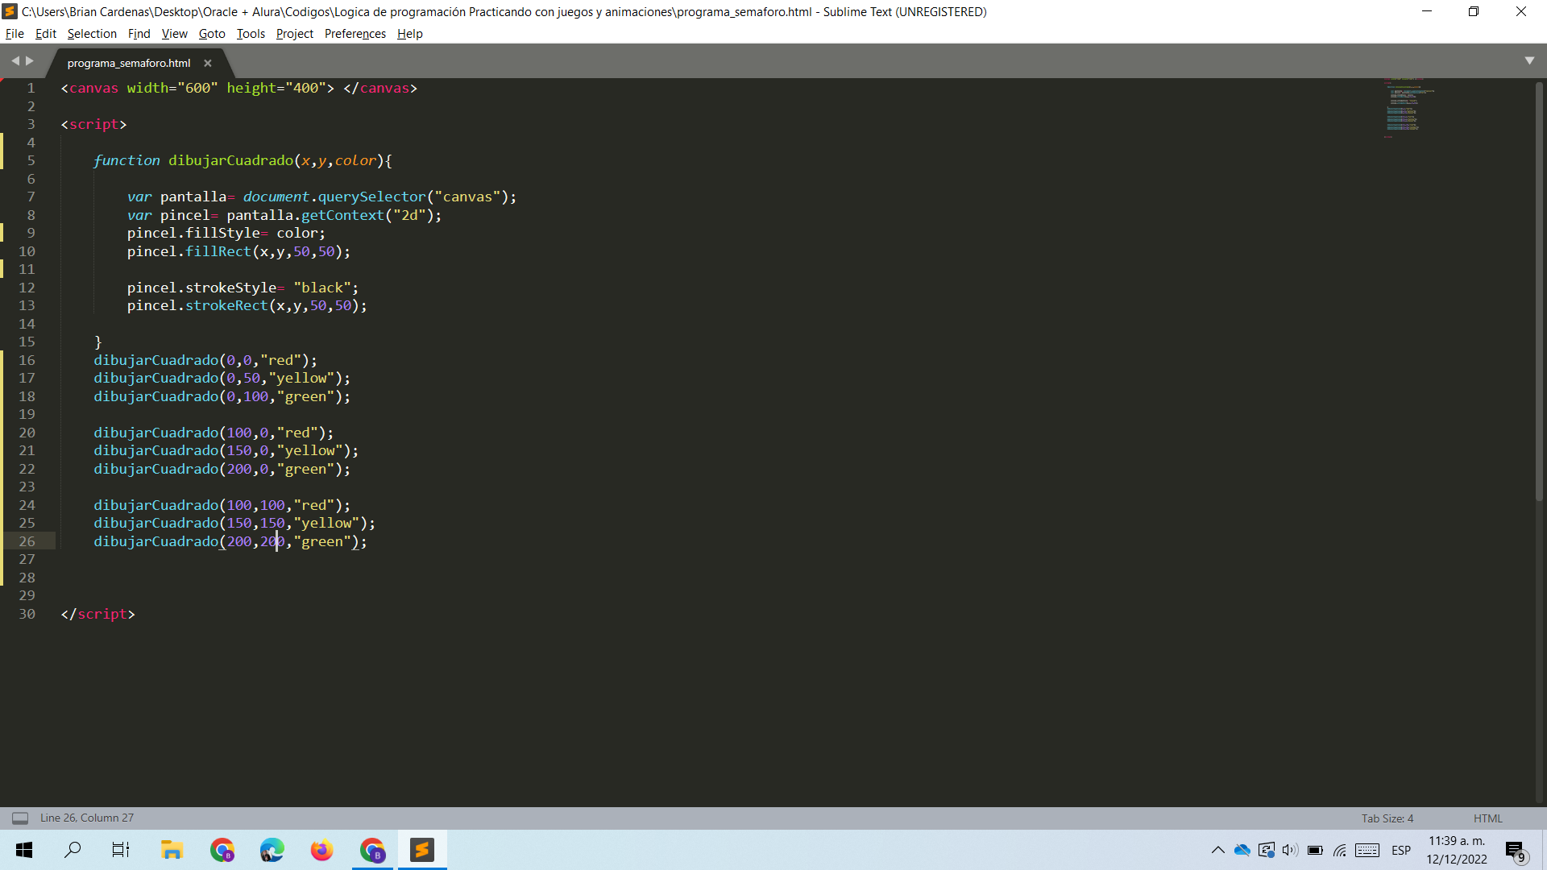1547x870 pixels.
Task: Click the "black" string on line 12
Action: point(322,288)
